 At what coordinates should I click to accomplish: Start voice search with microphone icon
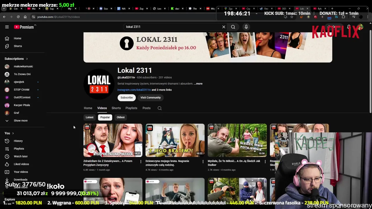coord(246,27)
